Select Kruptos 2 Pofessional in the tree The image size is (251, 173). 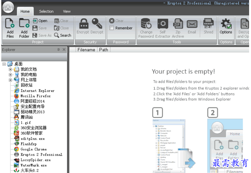coord(41,155)
